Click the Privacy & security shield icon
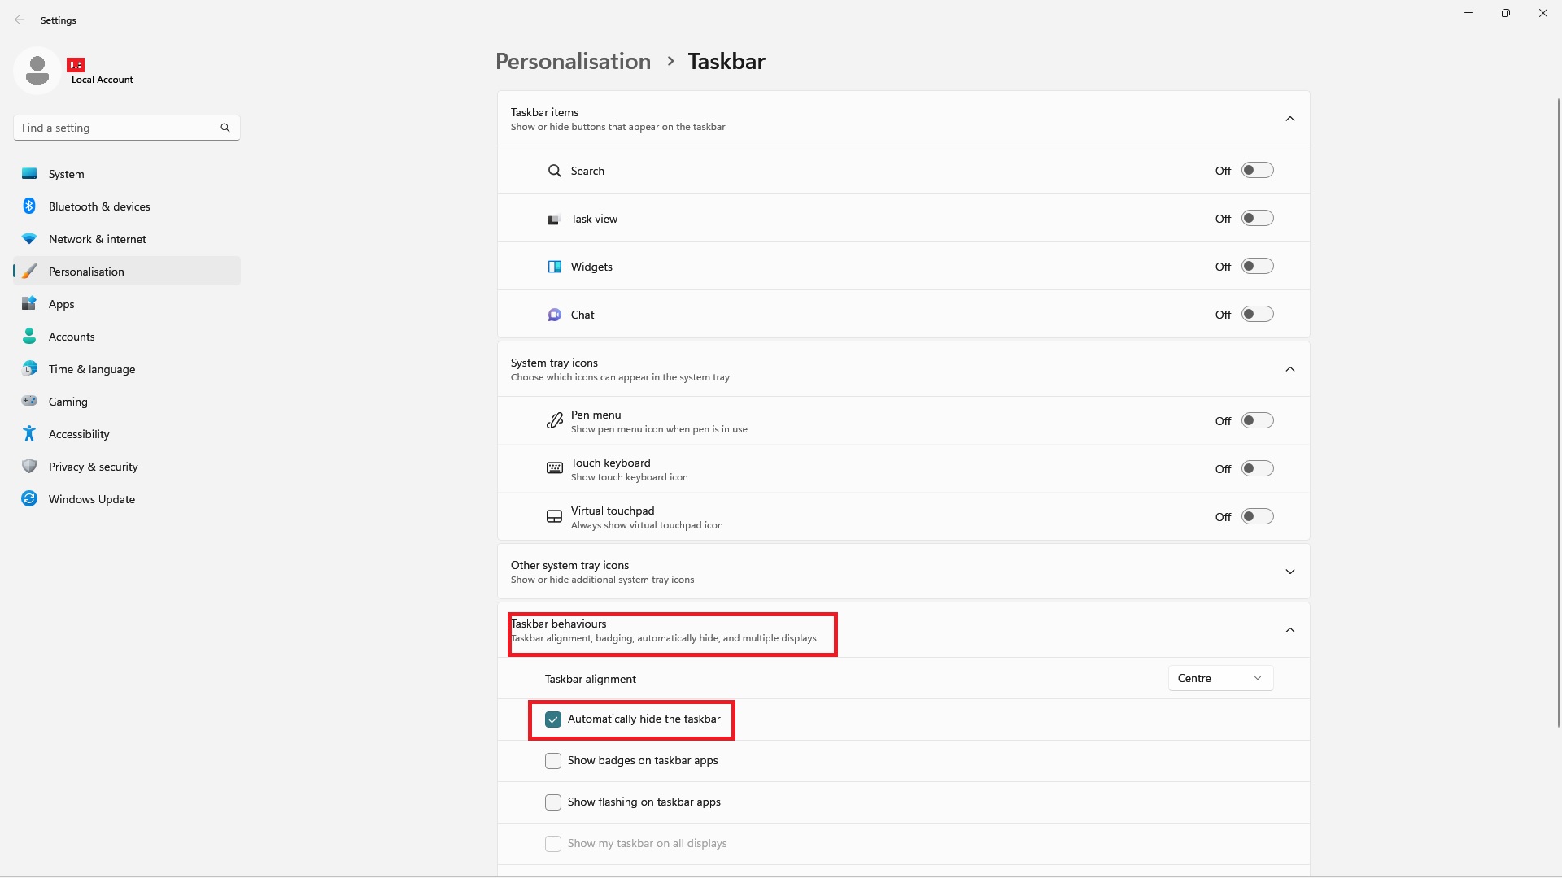This screenshot has height=878, width=1562. pyautogui.click(x=29, y=467)
